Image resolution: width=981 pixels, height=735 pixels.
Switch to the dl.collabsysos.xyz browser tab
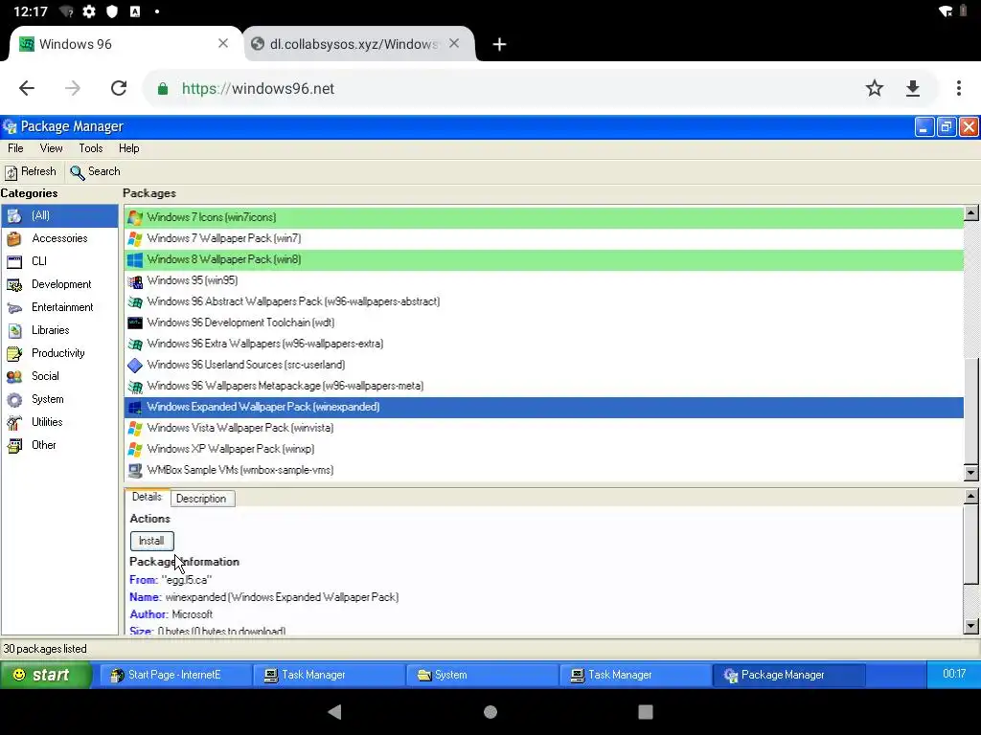354,44
